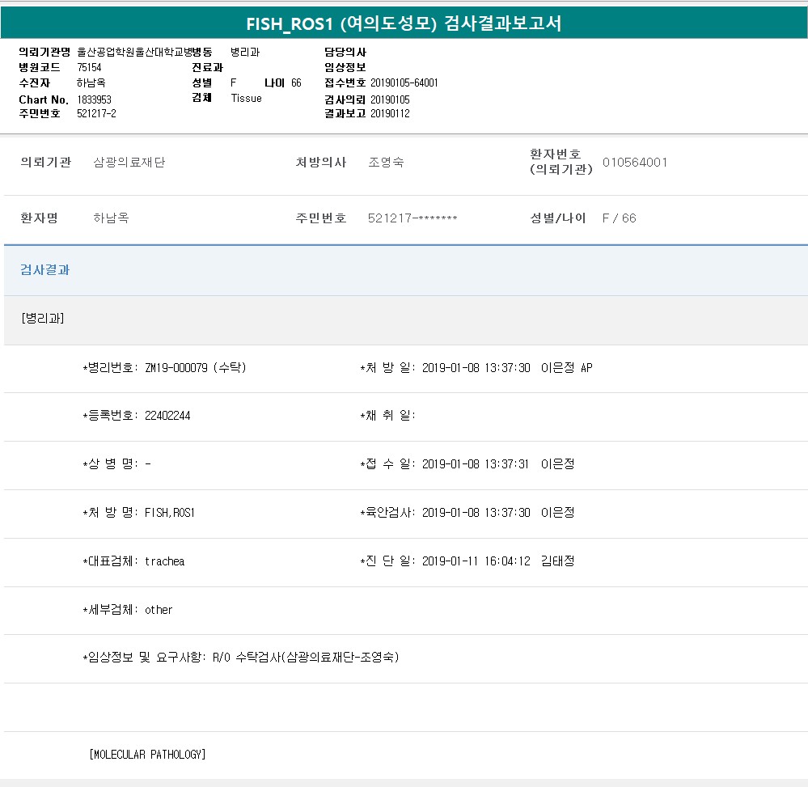Click the 진단일 2019-01-11 entry

pos(476,561)
